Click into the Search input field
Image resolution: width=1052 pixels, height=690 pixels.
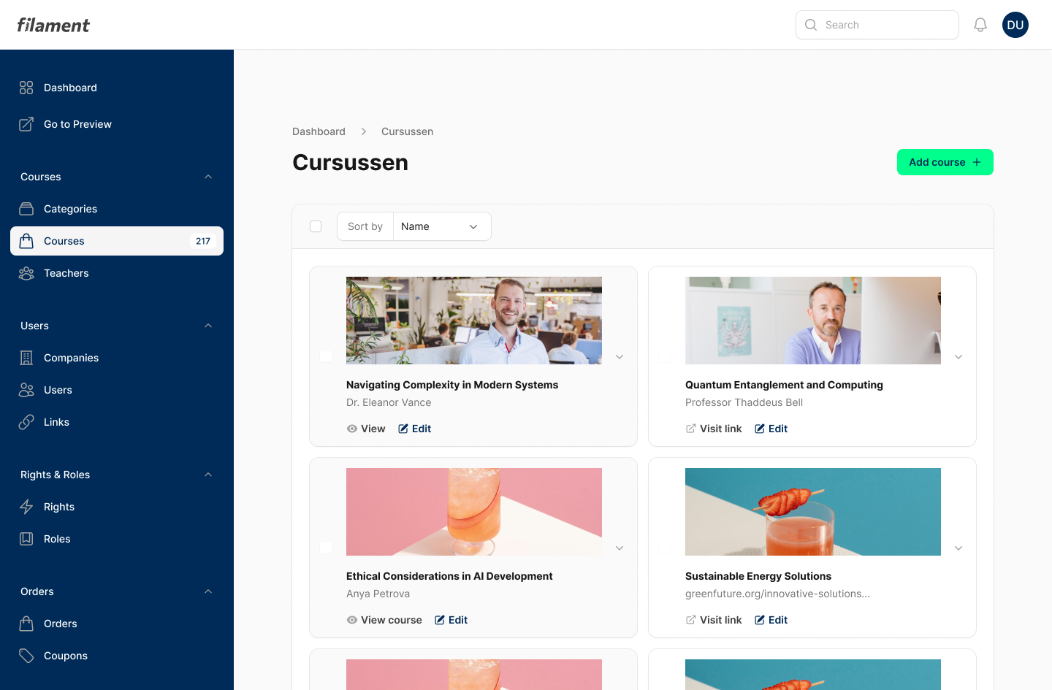tap(877, 25)
